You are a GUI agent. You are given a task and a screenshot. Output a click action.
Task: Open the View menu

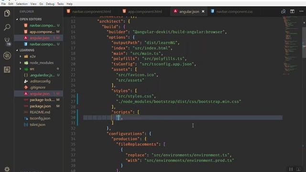tap(33, 4)
